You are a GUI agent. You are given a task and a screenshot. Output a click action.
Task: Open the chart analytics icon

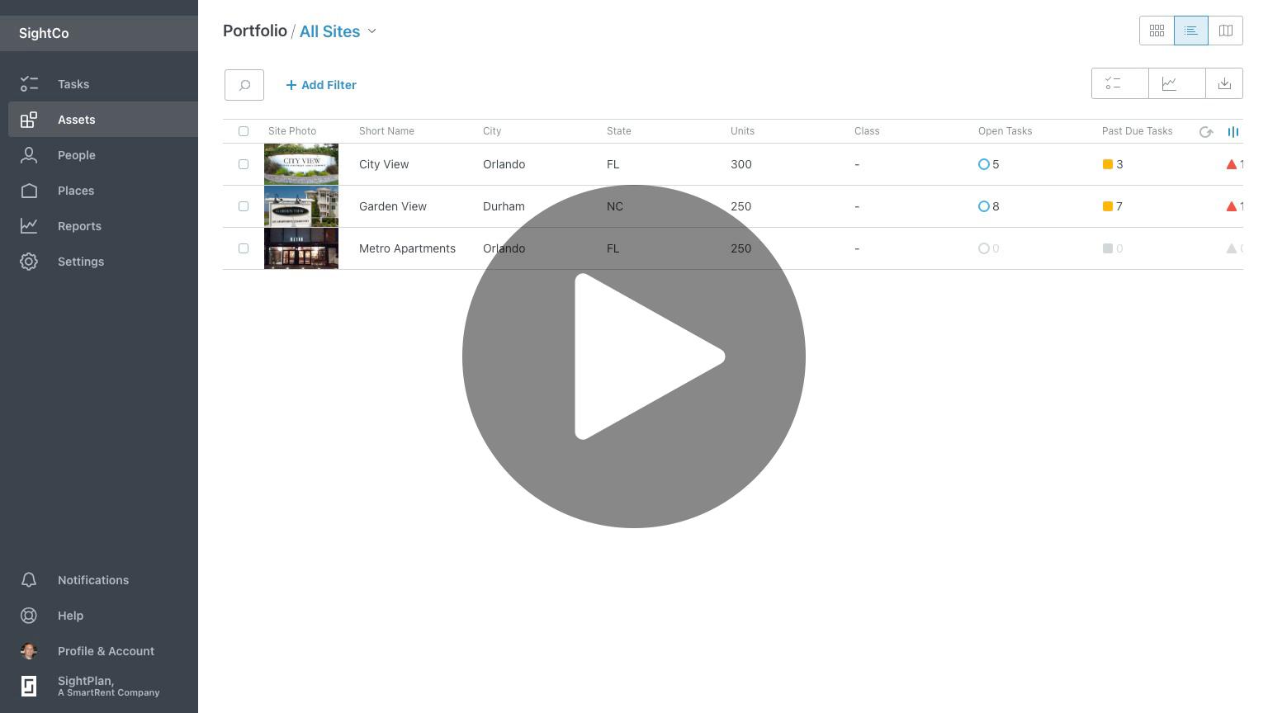pyautogui.click(x=1170, y=83)
